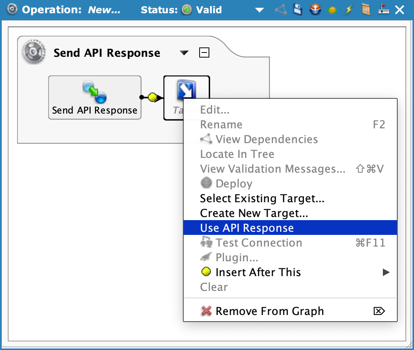Click the save operation floppy disk icon

tap(298, 10)
